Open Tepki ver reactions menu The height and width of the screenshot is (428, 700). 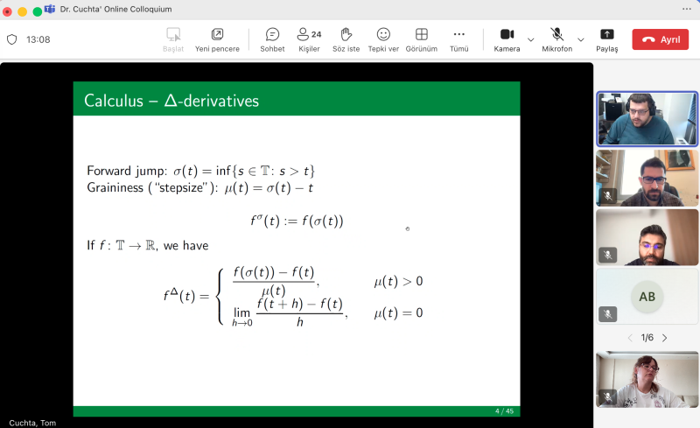[x=383, y=39]
